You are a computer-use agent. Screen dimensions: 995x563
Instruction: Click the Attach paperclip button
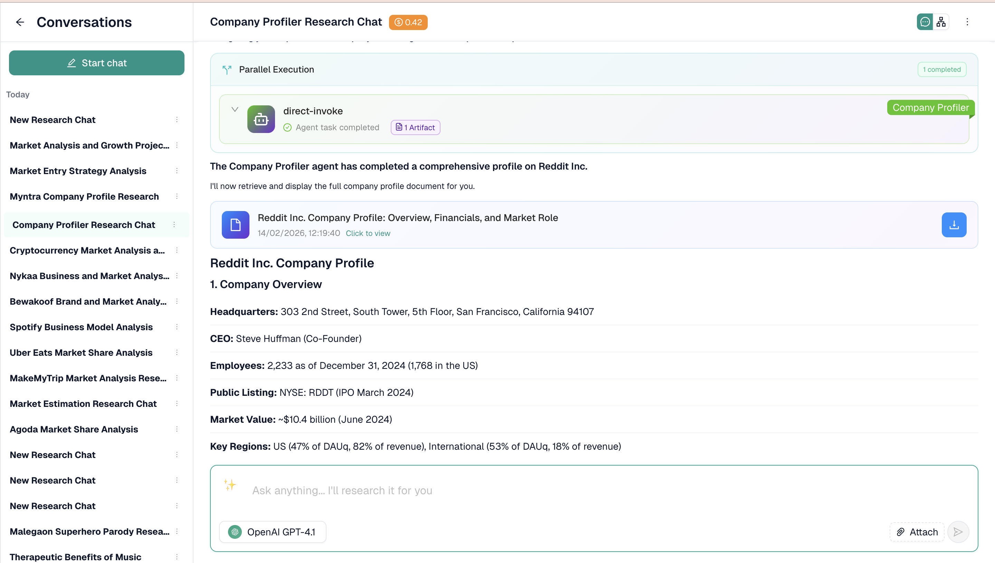point(917,532)
